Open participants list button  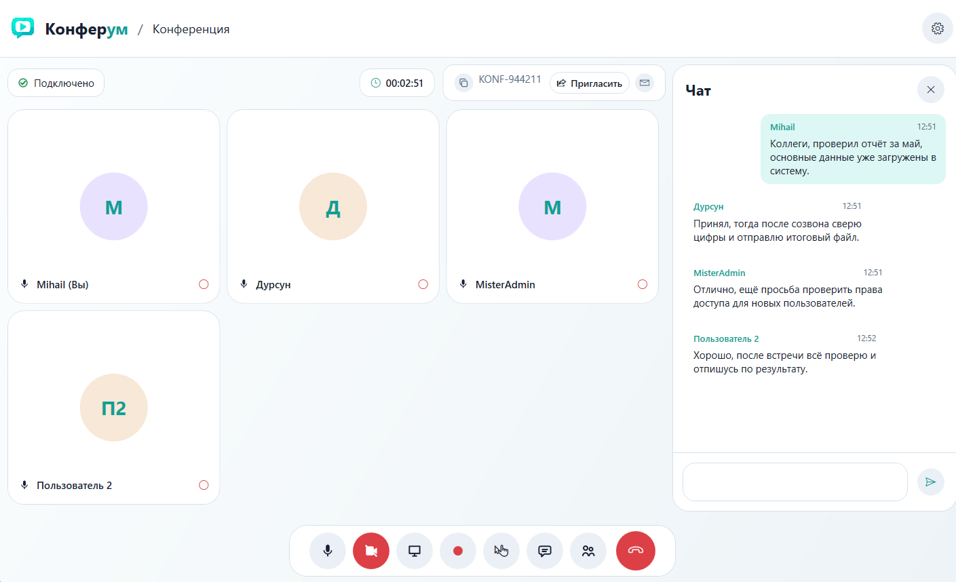(588, 551)
